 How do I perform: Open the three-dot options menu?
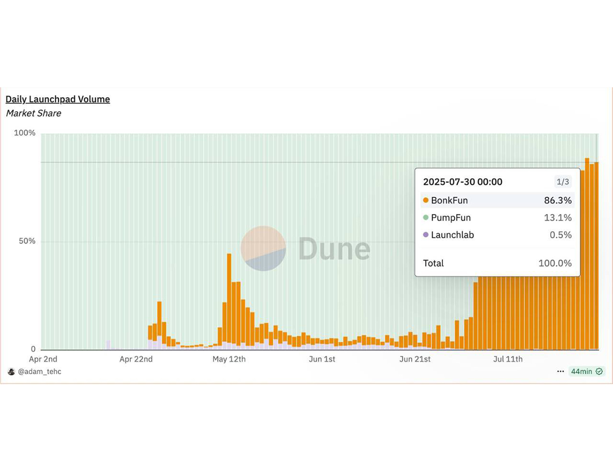pos(561,371)
